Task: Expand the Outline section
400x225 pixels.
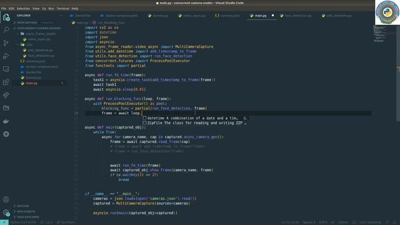Action: (x=15, y=206)
